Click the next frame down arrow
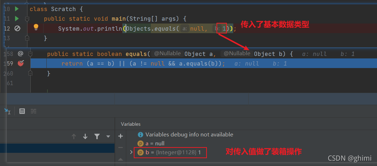The height and width of the screenshot is (166, 377). (85, 136)
